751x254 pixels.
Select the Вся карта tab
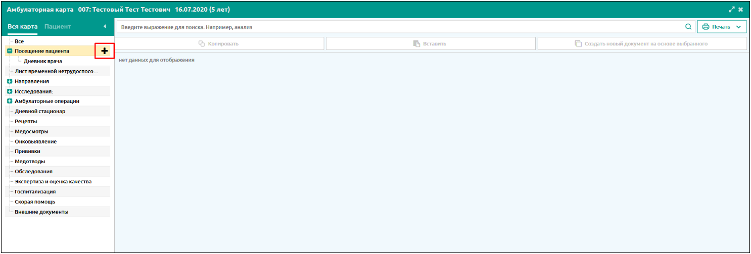pos(23,26)
